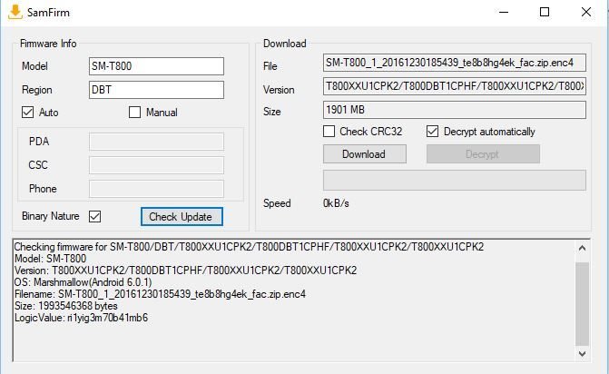Click the 'LogicValue: ri1yig3m70b41mb6' log line
The image size is (609, 374).
tap(81, 318)
